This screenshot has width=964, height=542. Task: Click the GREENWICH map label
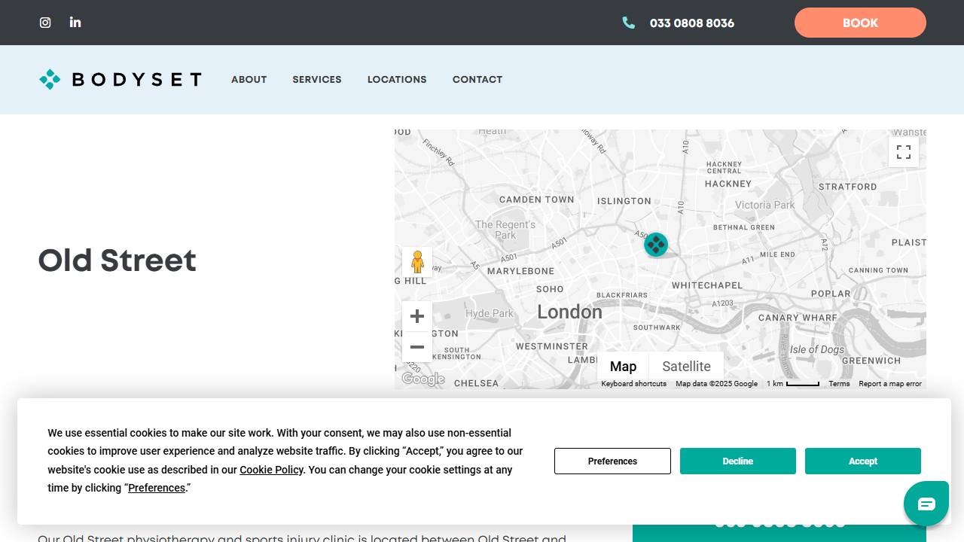point(871,361)
